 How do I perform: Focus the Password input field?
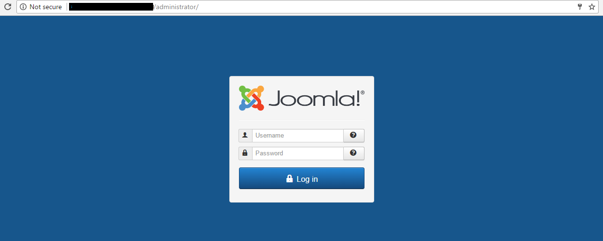[297, 153]
